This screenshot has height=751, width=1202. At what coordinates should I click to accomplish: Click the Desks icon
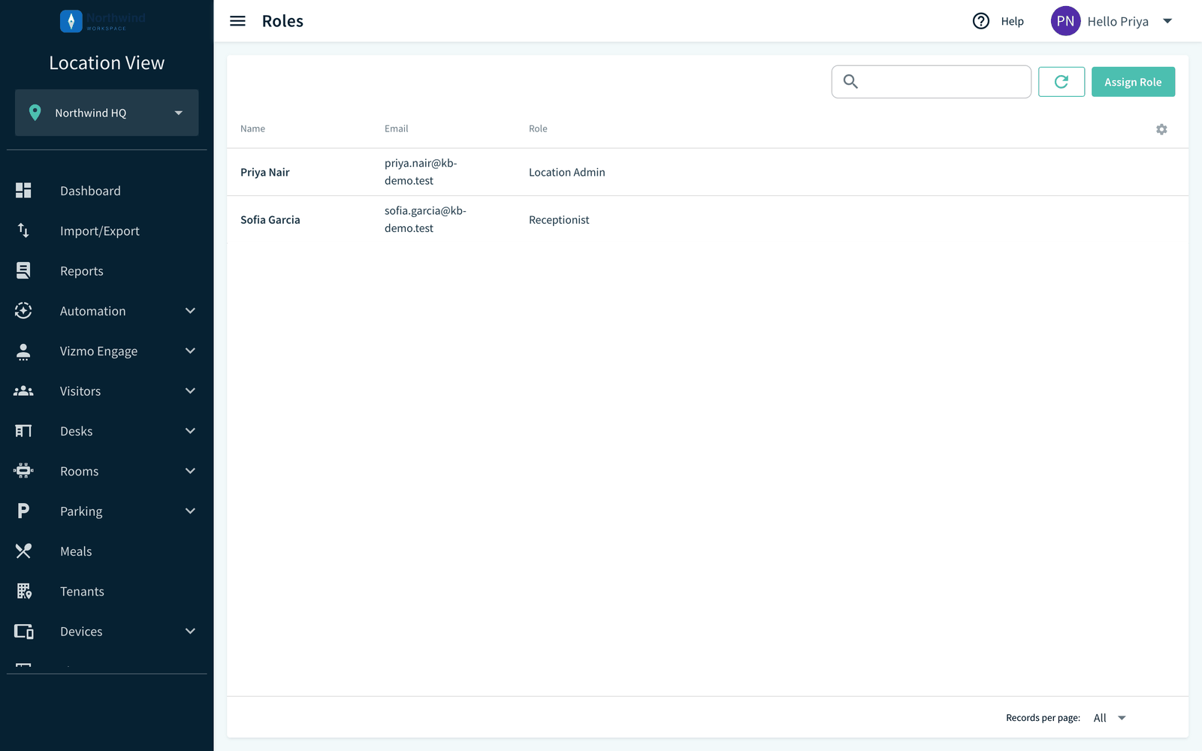pyautogui.click(x=23, y=431)
